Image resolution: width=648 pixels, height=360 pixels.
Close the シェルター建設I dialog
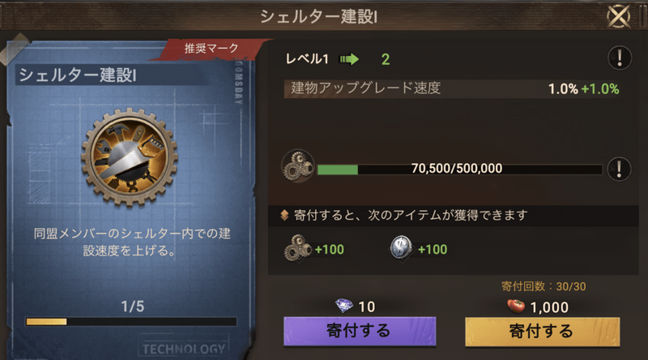click(x=619, y=16)
